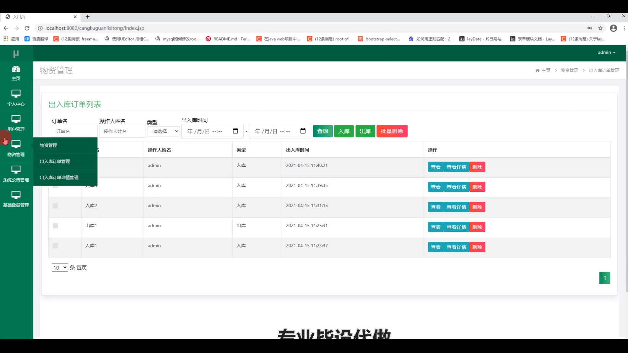This screenshot has width=628, height=353.
Task: Open 用户管理 sidebar icon
Action: click(16, 119)
